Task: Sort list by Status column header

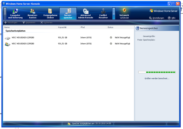Action: (110, 27)
